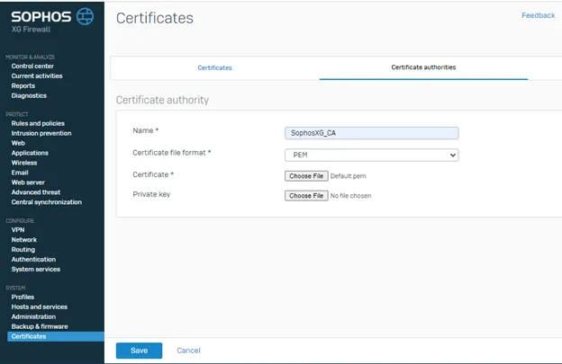The width and height of the screenshot is (562, 364).
Task: Go to Rules and policies
Action: [x=38, y=123]
